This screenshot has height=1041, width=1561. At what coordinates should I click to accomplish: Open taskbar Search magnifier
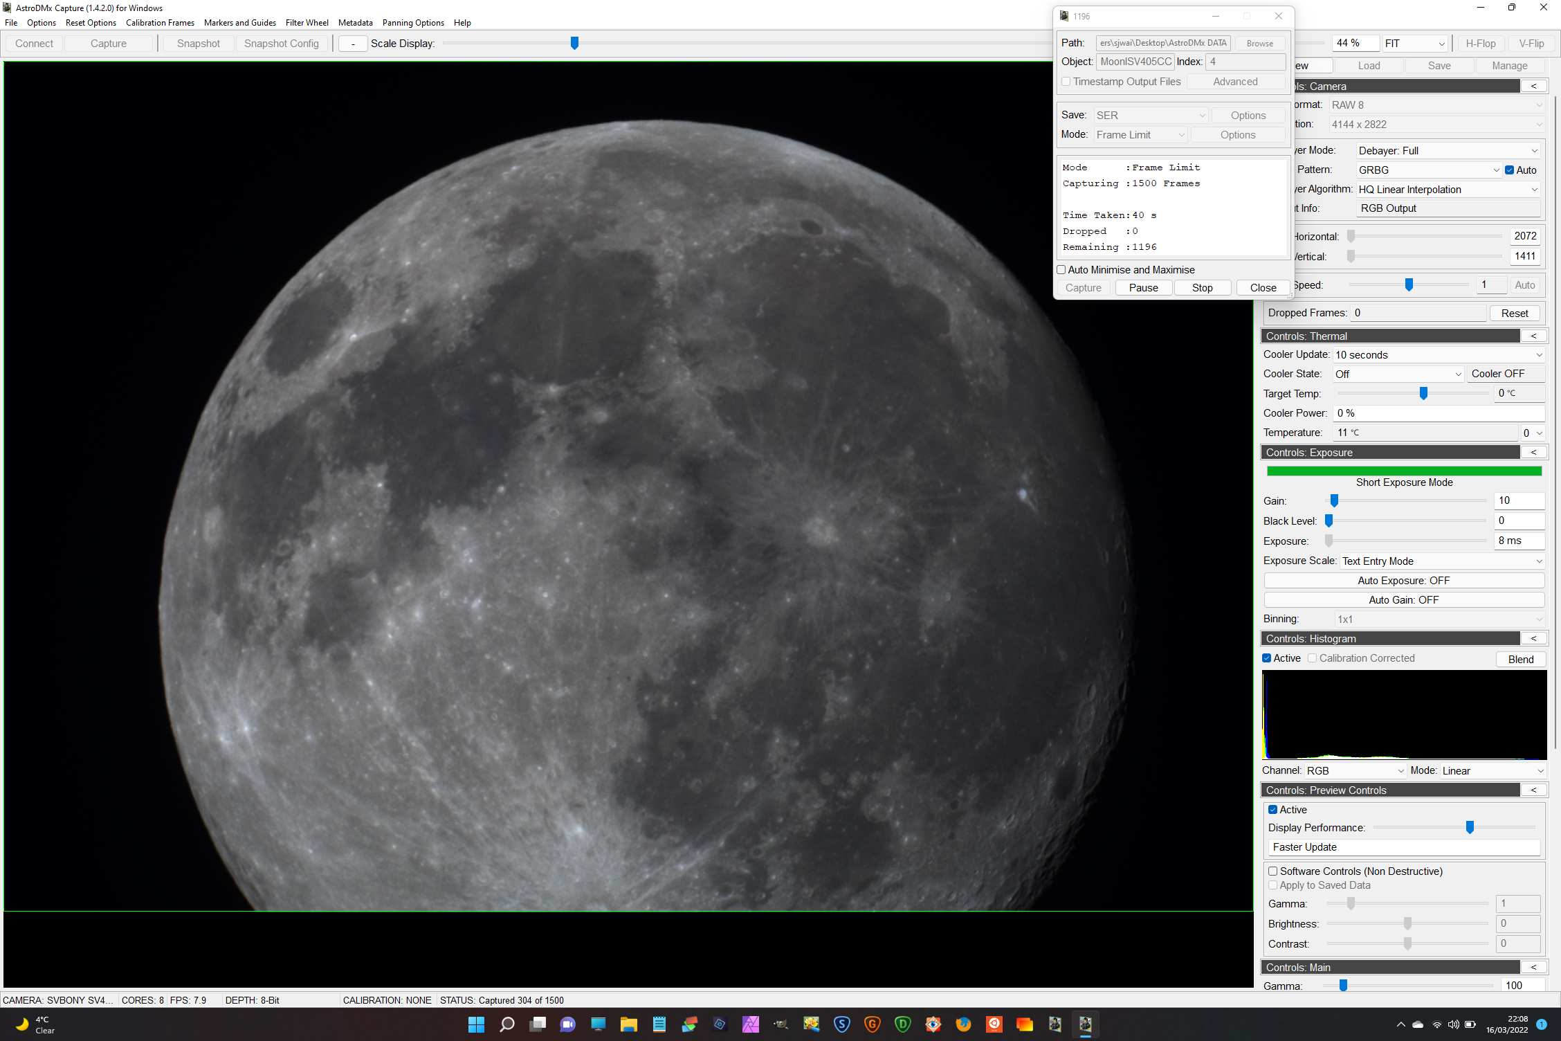coord(506,1024)
